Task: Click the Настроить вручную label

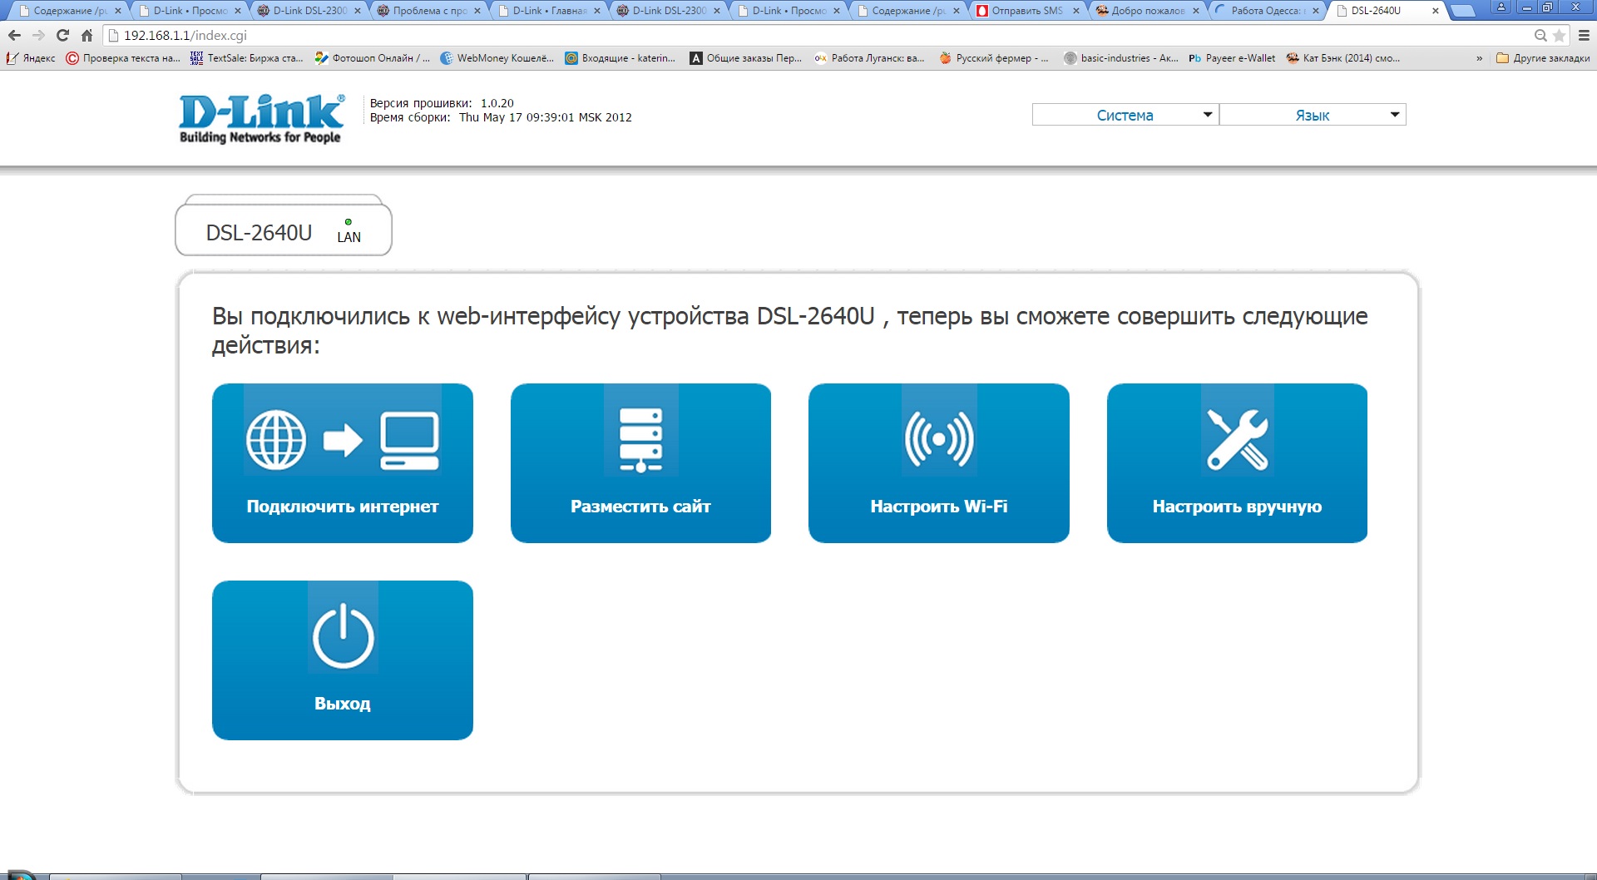Action: [x=1237, y=507]
